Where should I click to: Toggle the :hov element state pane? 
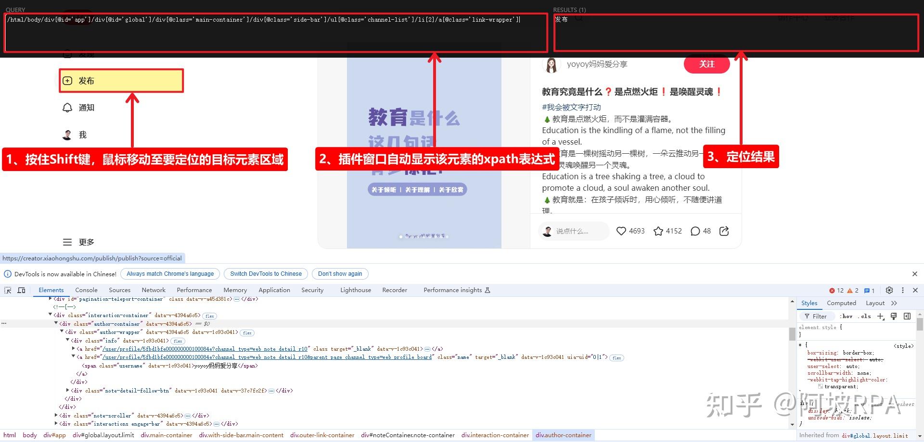[847, 317]
